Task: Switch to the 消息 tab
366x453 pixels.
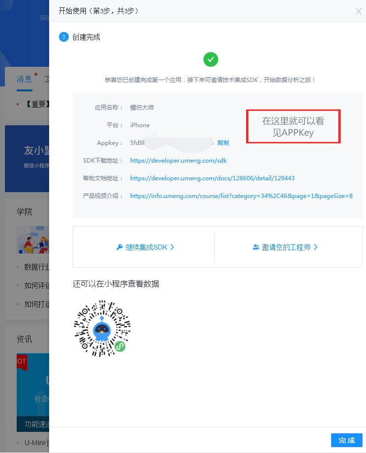Action: (24, 79)
